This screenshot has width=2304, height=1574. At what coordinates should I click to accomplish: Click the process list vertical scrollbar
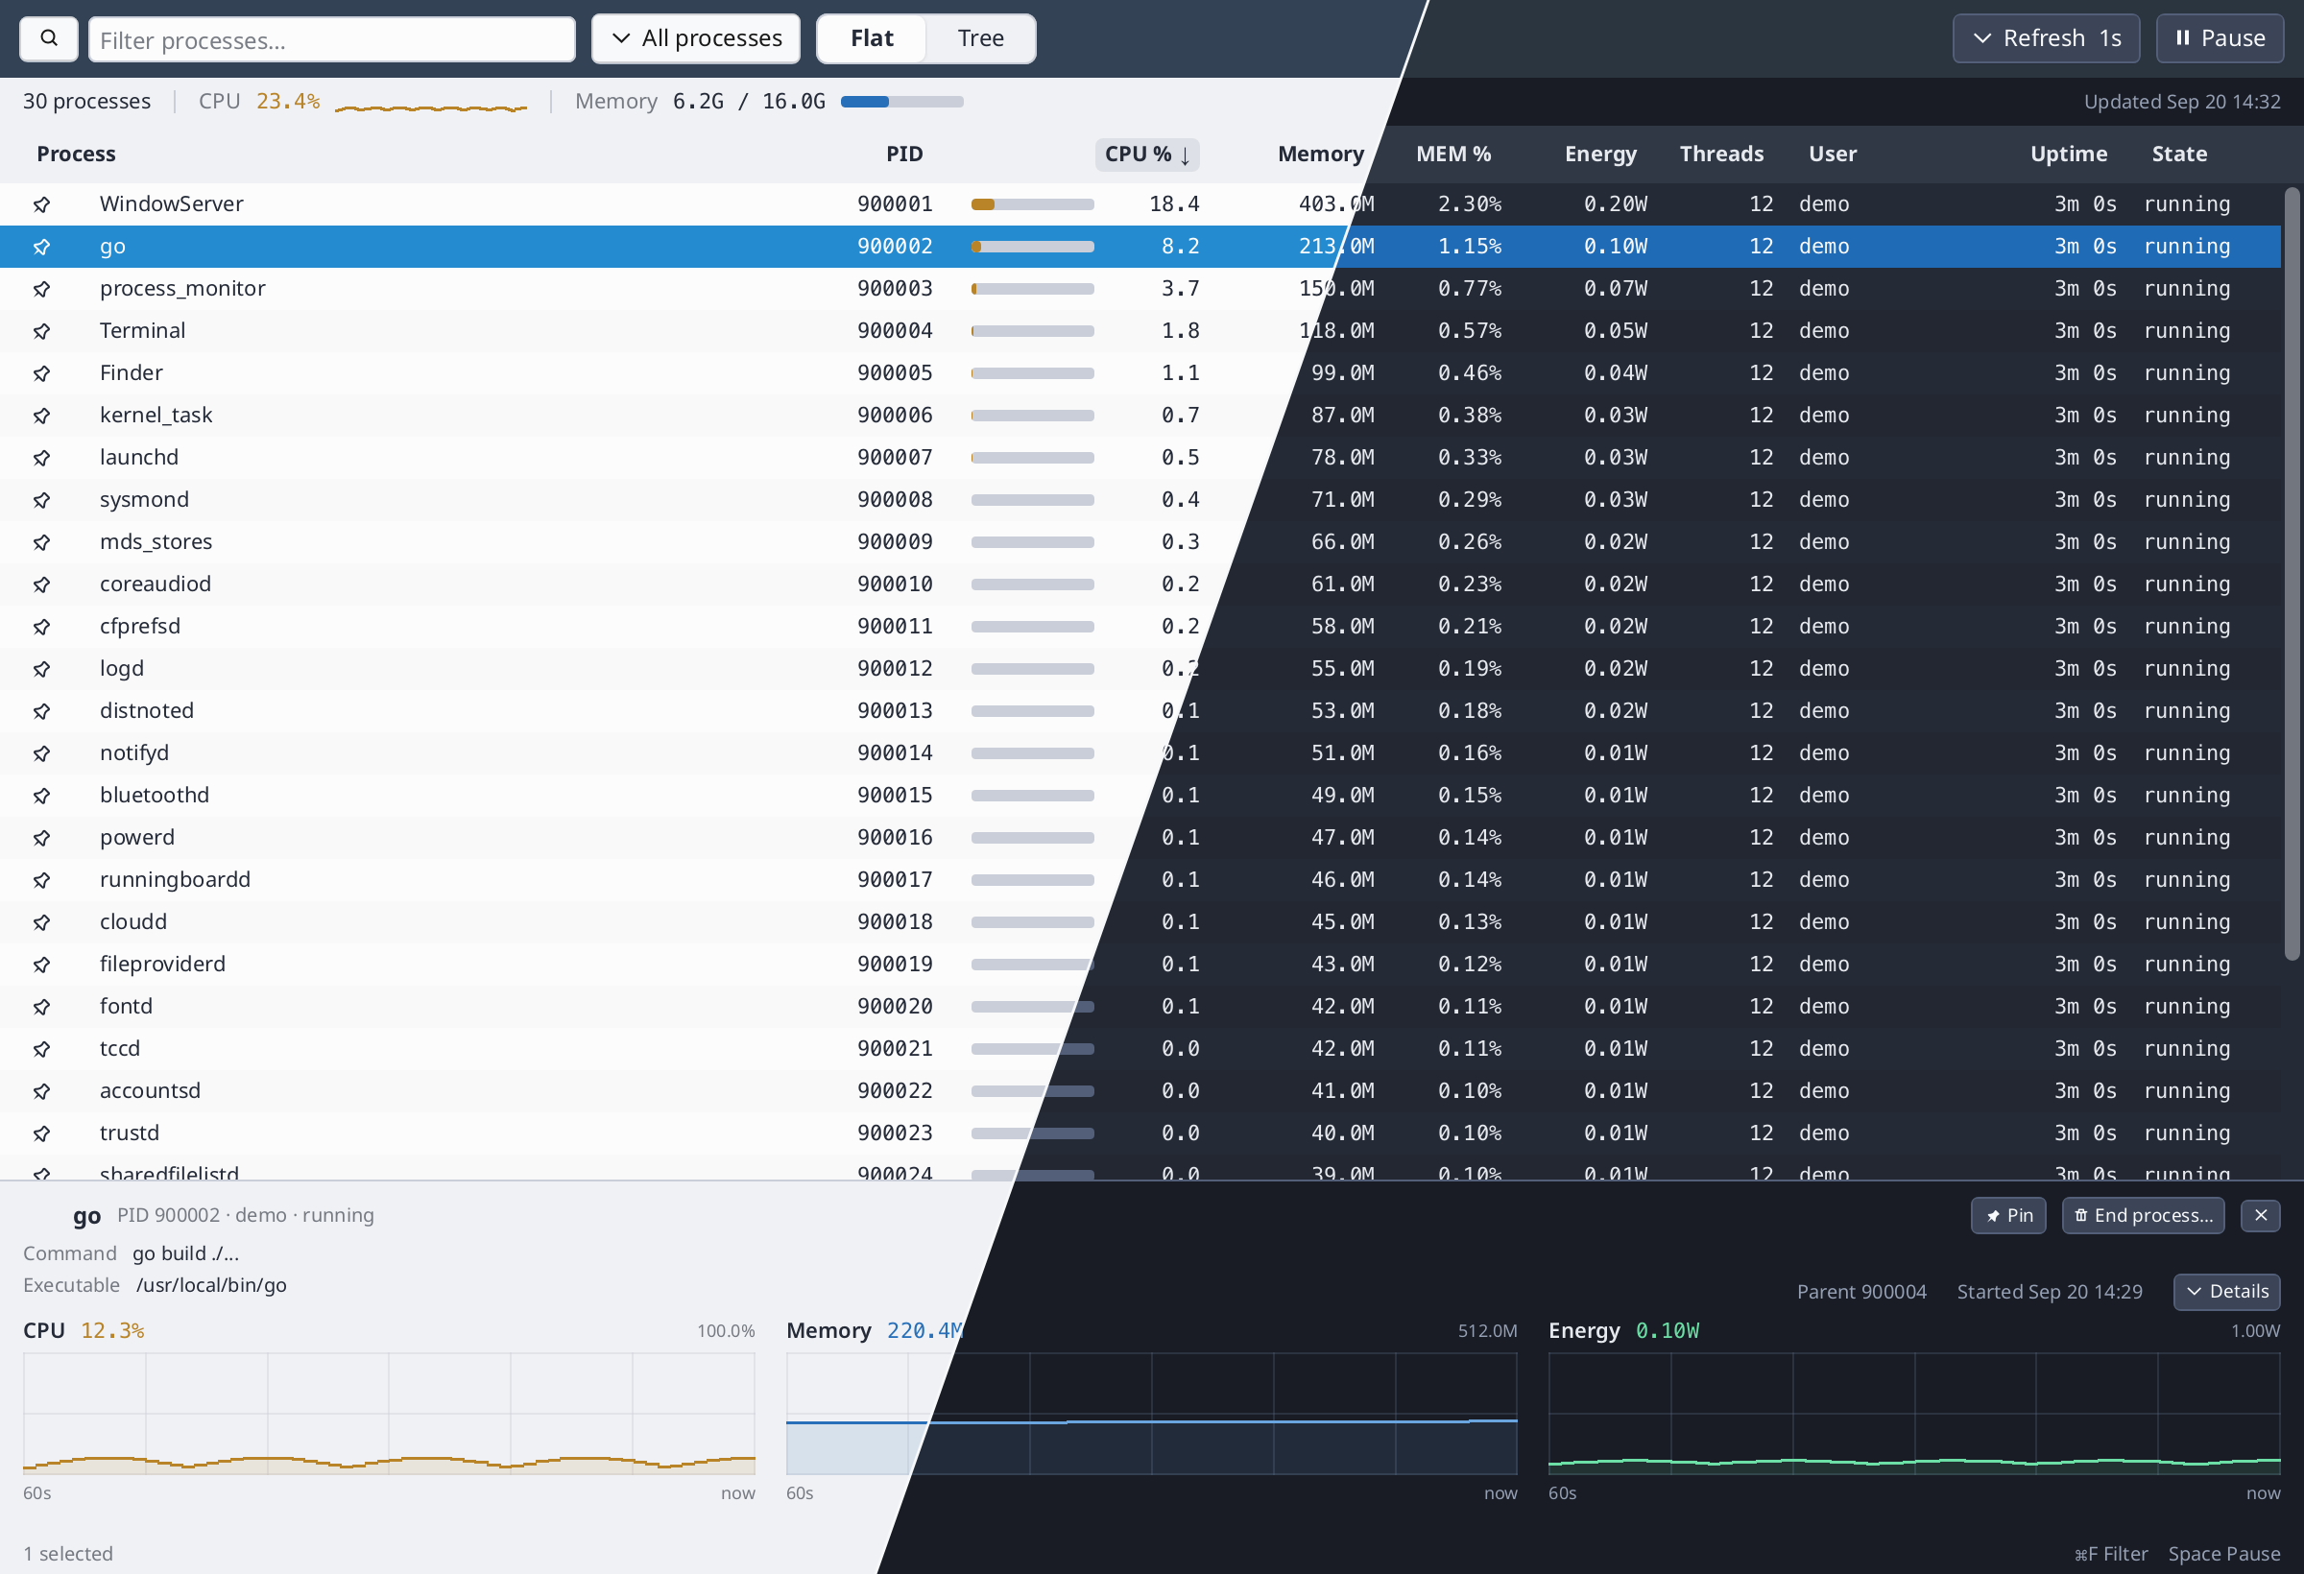[x=2292, y=574]
